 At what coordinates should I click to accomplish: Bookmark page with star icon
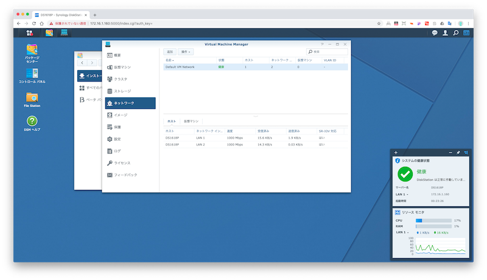tap(379, 24)
